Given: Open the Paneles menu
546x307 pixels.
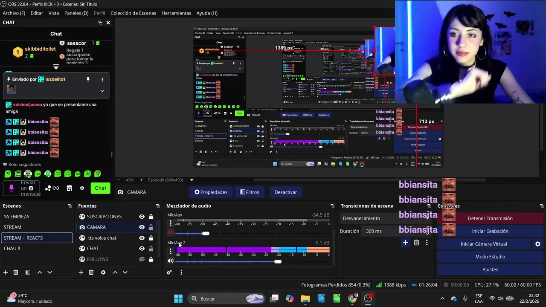Looking at the screenshot, I should coord(76,13).
